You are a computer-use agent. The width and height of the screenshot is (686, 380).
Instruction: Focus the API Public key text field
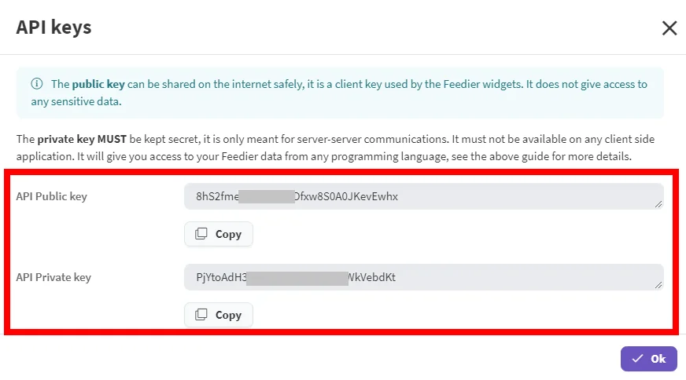coord(424,196)
